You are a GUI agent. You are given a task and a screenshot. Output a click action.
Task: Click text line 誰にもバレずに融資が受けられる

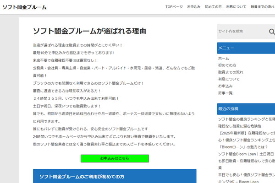pyautogui.click(x=90, y=129)
